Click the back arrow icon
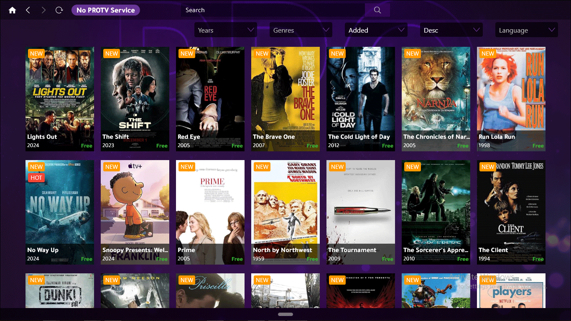 tap(28, 10)
